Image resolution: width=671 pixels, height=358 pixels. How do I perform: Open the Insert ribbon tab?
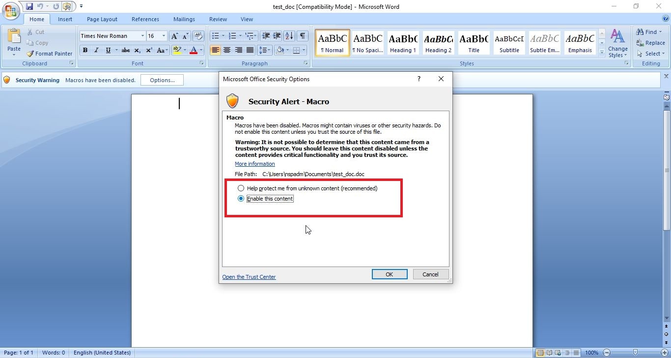pos(65,19)
